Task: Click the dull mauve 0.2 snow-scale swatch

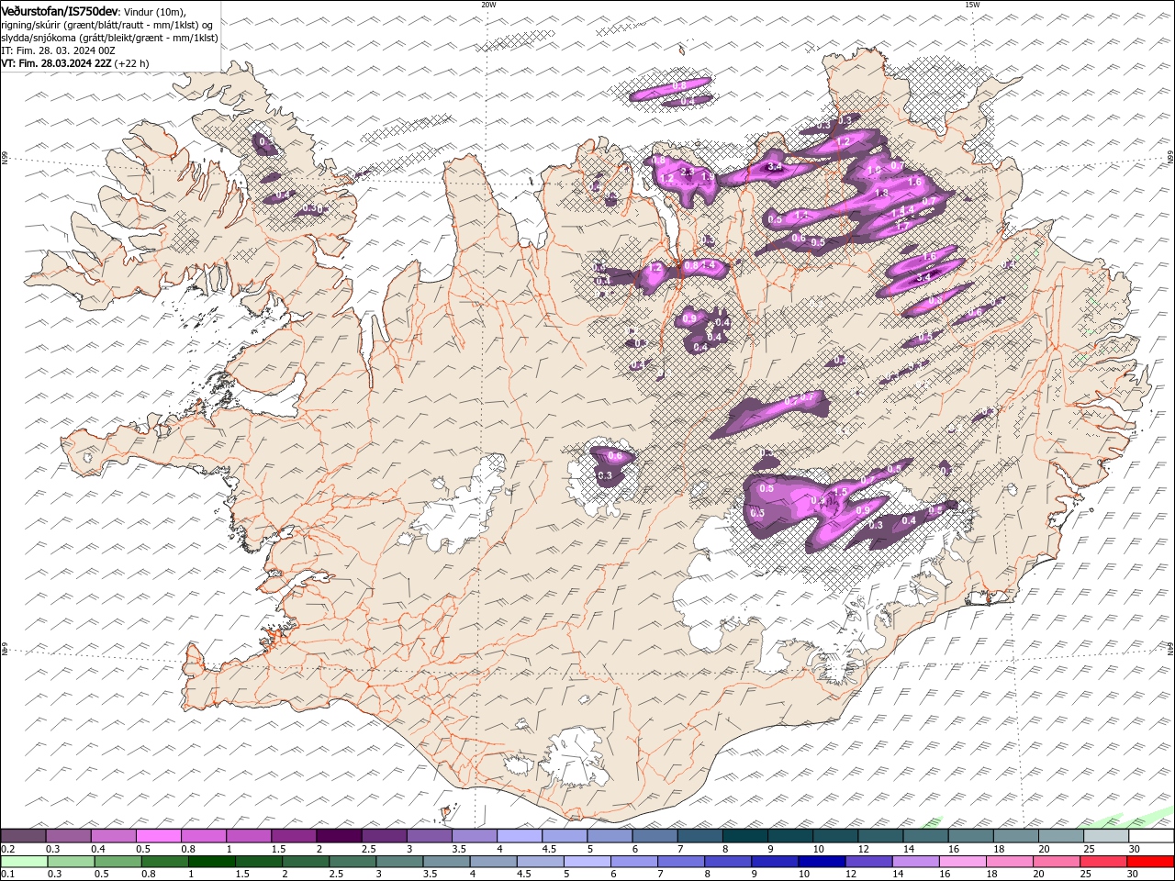Action: tap(23, 836)
